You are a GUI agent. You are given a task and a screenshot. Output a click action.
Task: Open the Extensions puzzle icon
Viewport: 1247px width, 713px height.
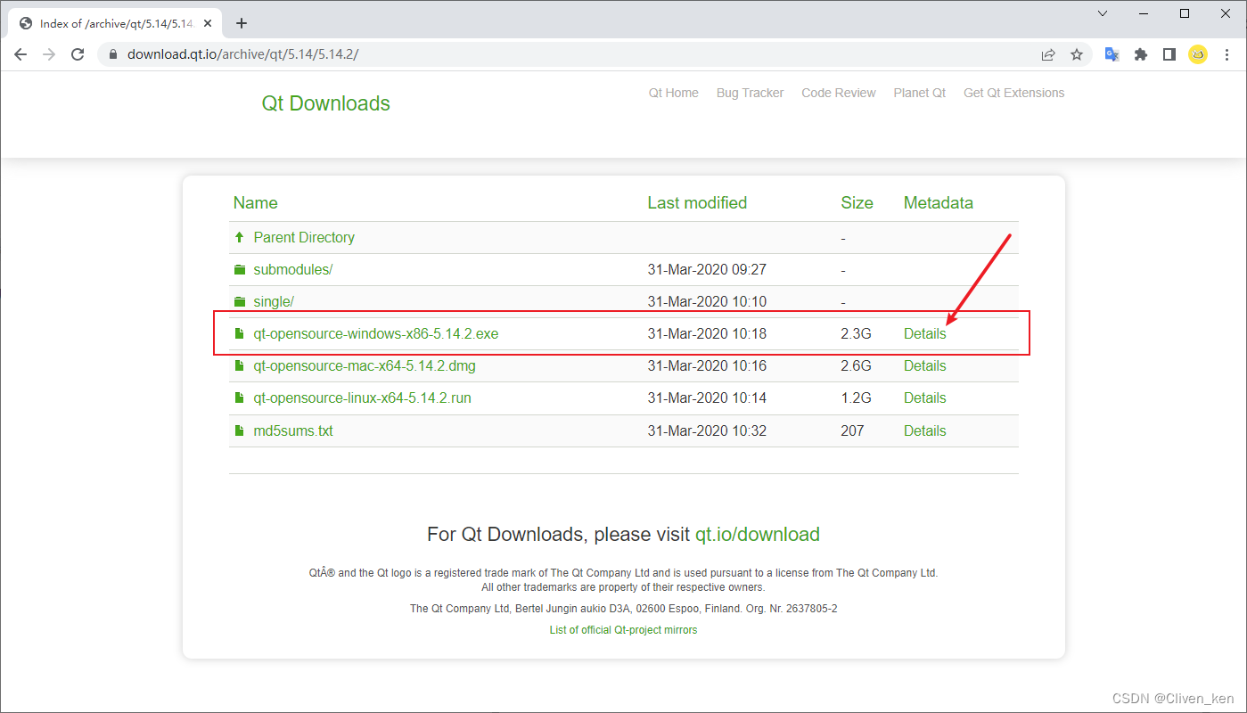(x=1140, y=54)
